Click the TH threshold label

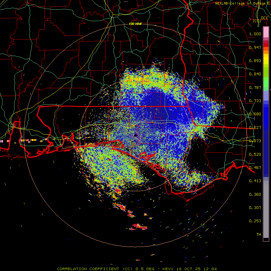click(x=259, y=235)
